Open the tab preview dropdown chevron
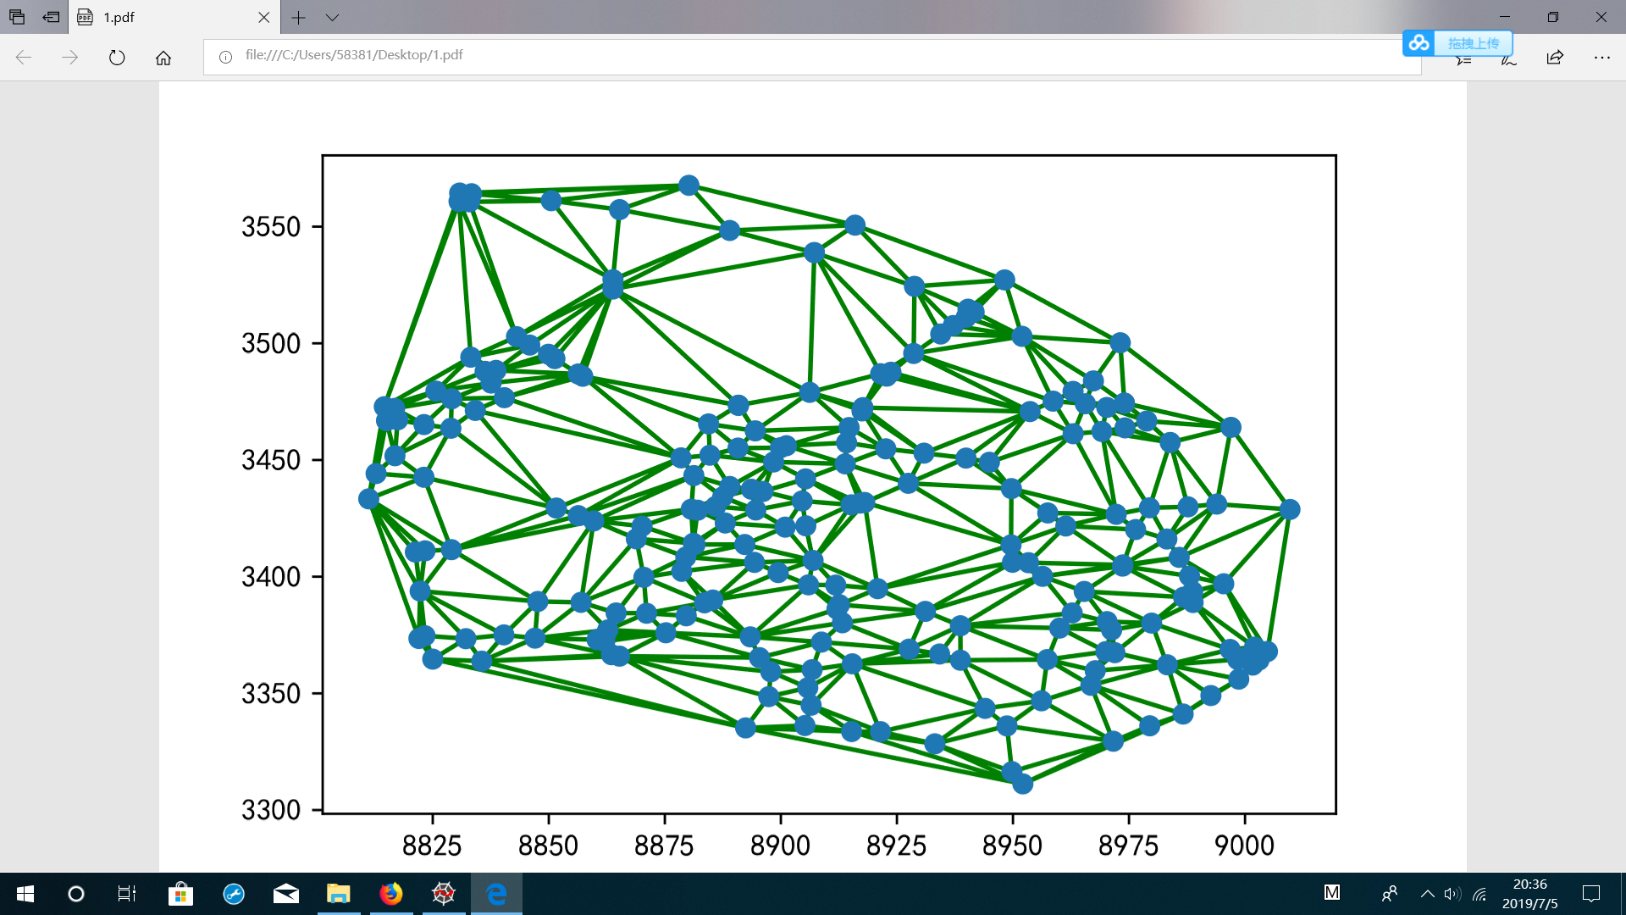The width and height of the screenshot is (1626, 915). 332,17
